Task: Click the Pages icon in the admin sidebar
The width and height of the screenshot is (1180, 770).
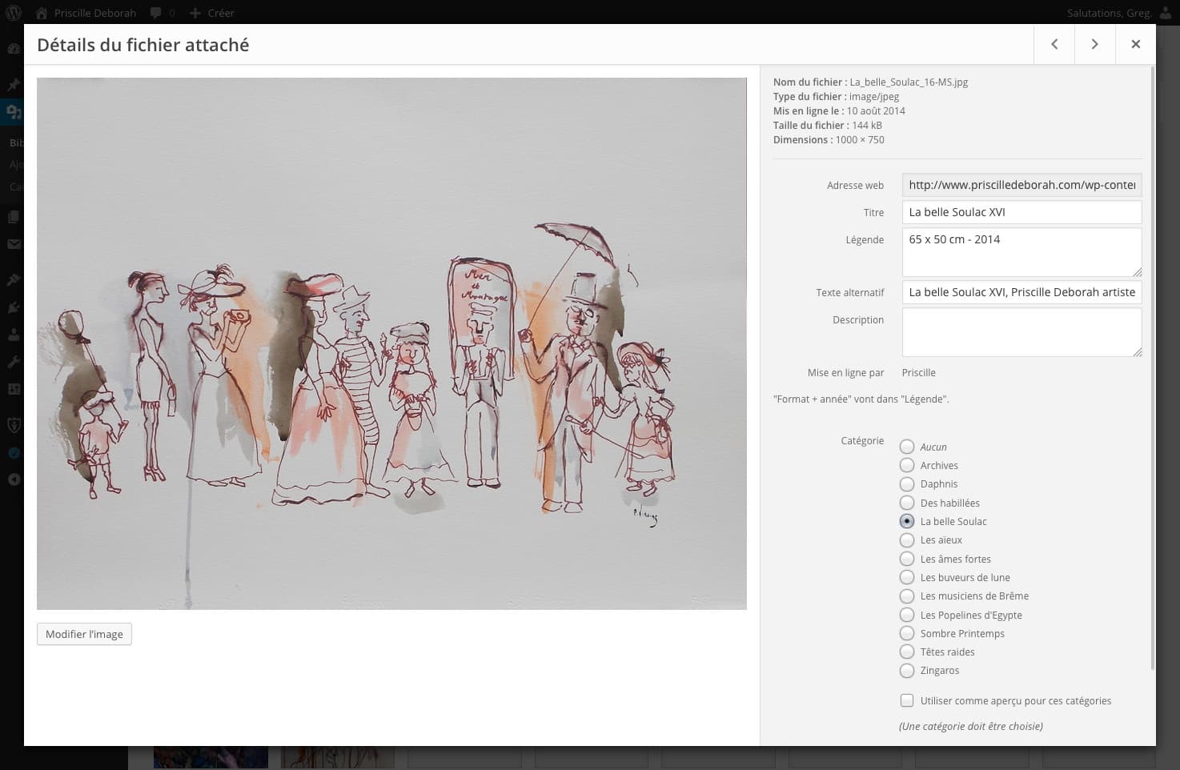Action: point(14,217)
